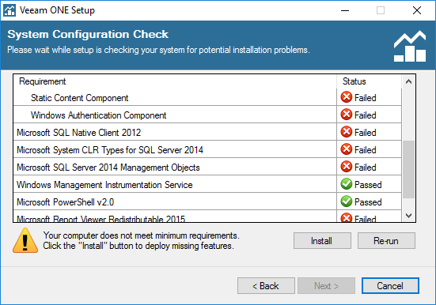Click the Failed icon for Report Viewer Redistributable 2015
The height and width of the screenshot is (305, 436).
pos(346,218)
